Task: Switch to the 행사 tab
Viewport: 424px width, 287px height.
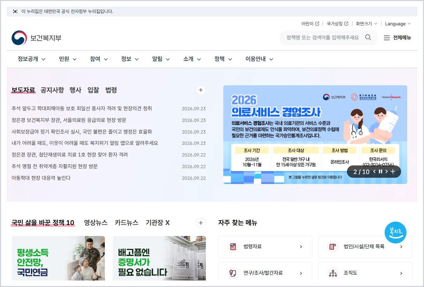Action: (75, 90)
